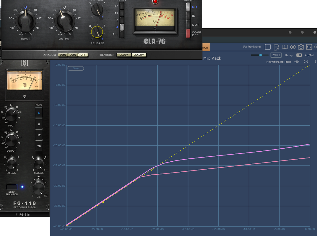Viewport: 317px width, 236px height.
Task: Select ratio 4 on CLA-76
Action: point(122,27)
